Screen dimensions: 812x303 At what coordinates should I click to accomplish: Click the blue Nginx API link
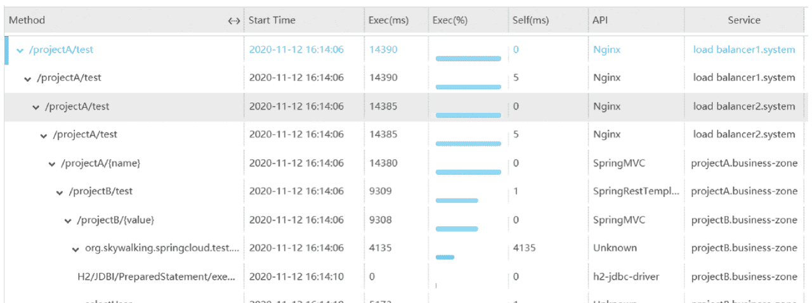point(606,49)
